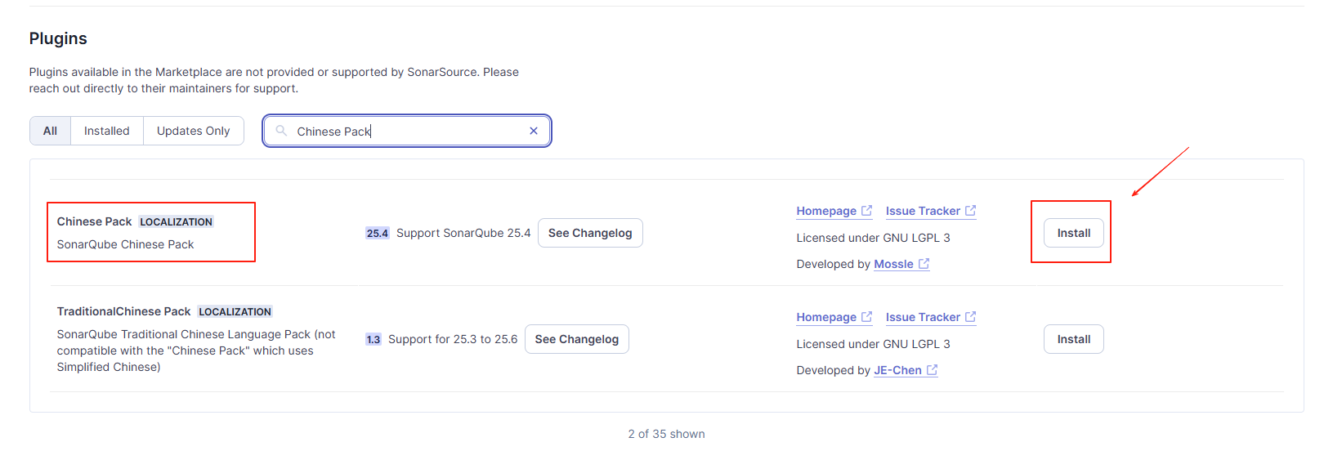Open developer Mossle's link
This screenshot has height=451, width=1342.
[x=893, y=264]
